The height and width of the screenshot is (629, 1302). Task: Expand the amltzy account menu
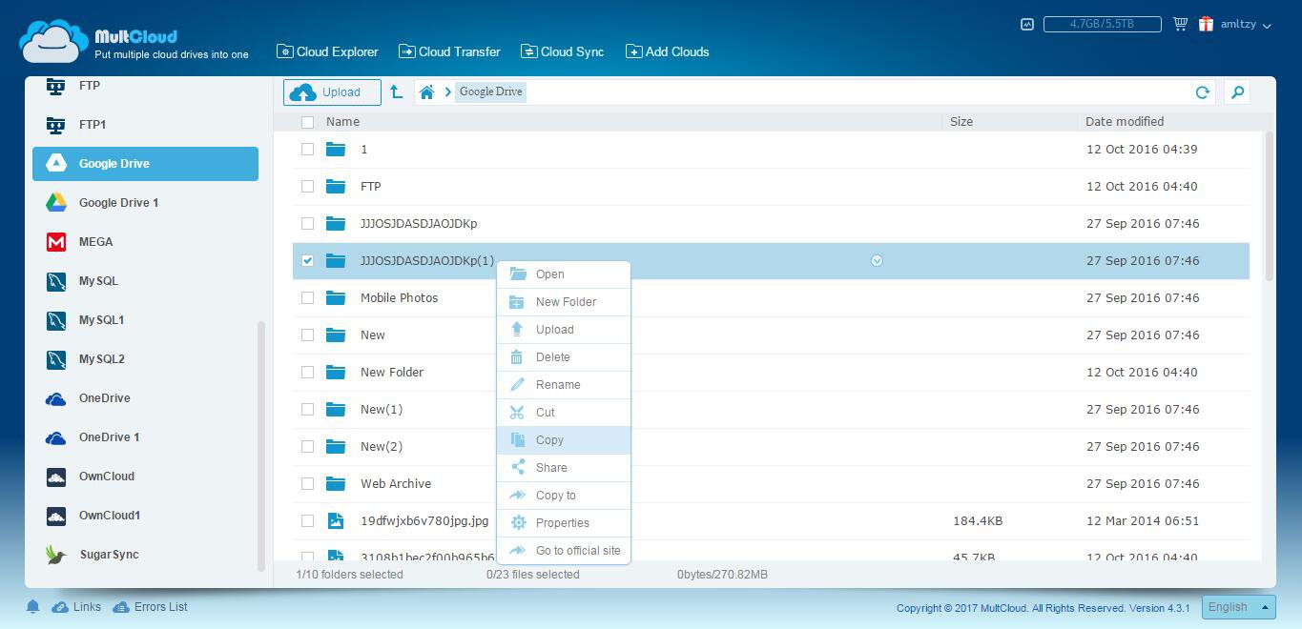(x=1246, y=25)
